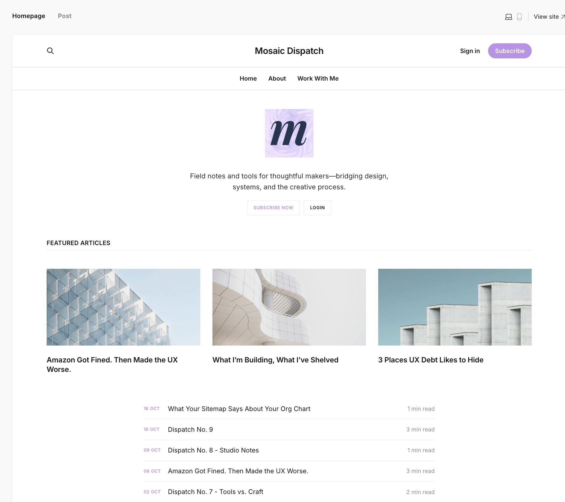The image size is (565, 502).
Task: Click Home in site navigation
Action: pos(248,79)
